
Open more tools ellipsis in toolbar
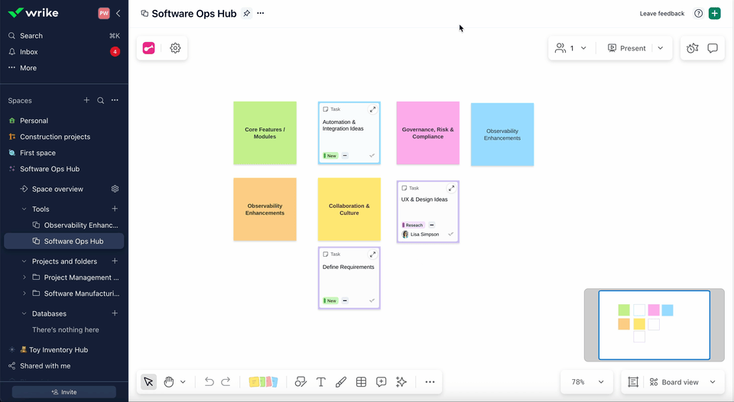430,382
